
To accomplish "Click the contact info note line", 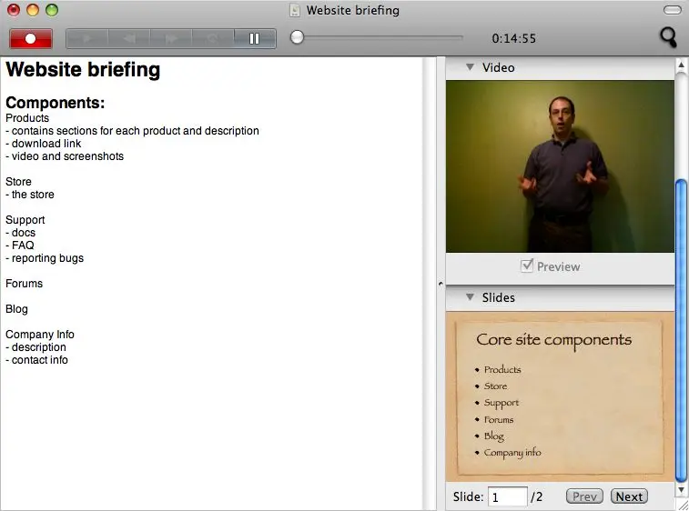I will click(37, 360).
